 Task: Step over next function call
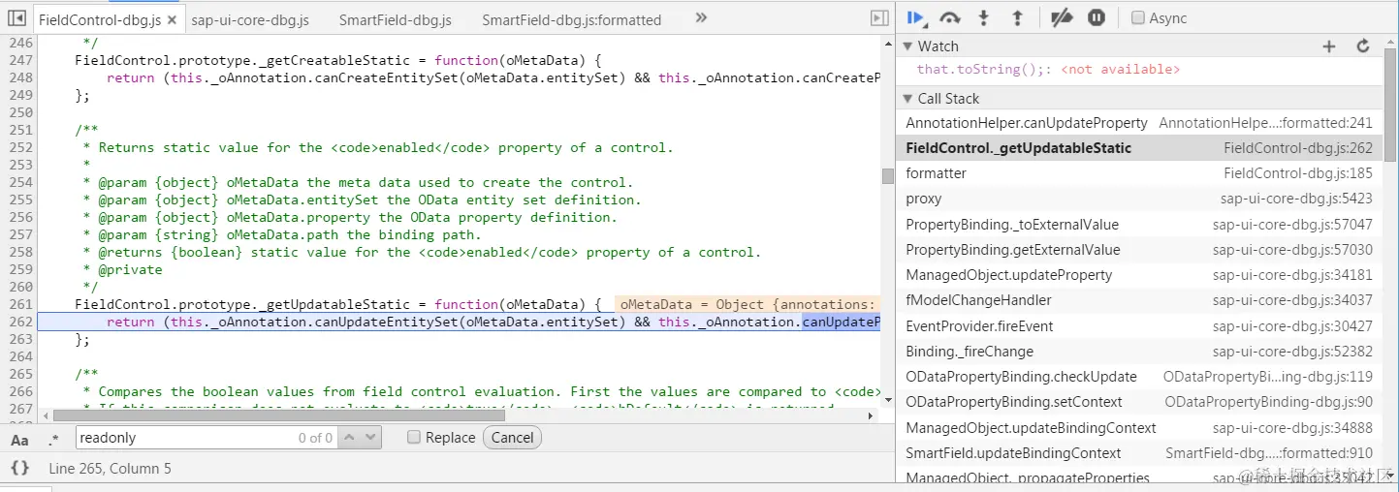(x=950, y=17)
